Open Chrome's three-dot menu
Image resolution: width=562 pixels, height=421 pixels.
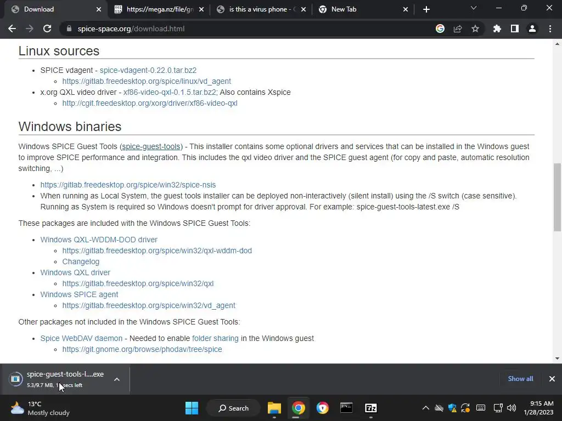[550, 29]
